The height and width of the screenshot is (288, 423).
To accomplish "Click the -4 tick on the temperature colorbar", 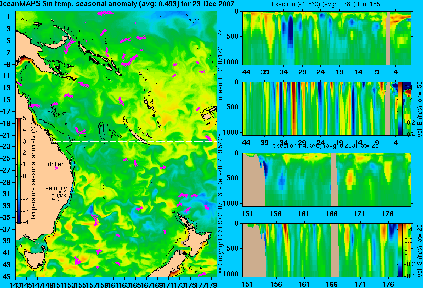I will click(24, 222).
